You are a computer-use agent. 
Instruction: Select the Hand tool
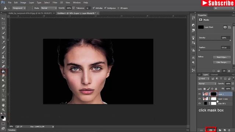[x=3, y=105]
